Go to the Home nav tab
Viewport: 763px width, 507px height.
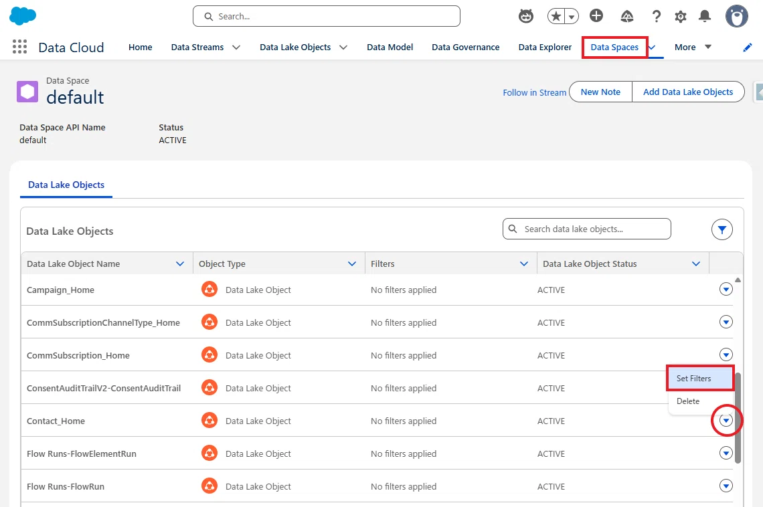pyautogui.click(x=140, y=47)
